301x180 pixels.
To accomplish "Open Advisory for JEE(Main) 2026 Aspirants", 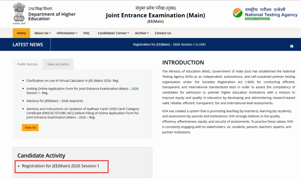I will click(x=55, y=101).
